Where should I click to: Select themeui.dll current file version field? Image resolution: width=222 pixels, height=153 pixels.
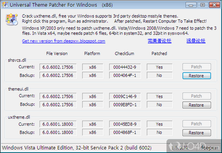pos(58,96)
